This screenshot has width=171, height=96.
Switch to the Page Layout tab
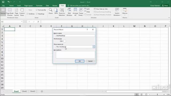[28, 6]
